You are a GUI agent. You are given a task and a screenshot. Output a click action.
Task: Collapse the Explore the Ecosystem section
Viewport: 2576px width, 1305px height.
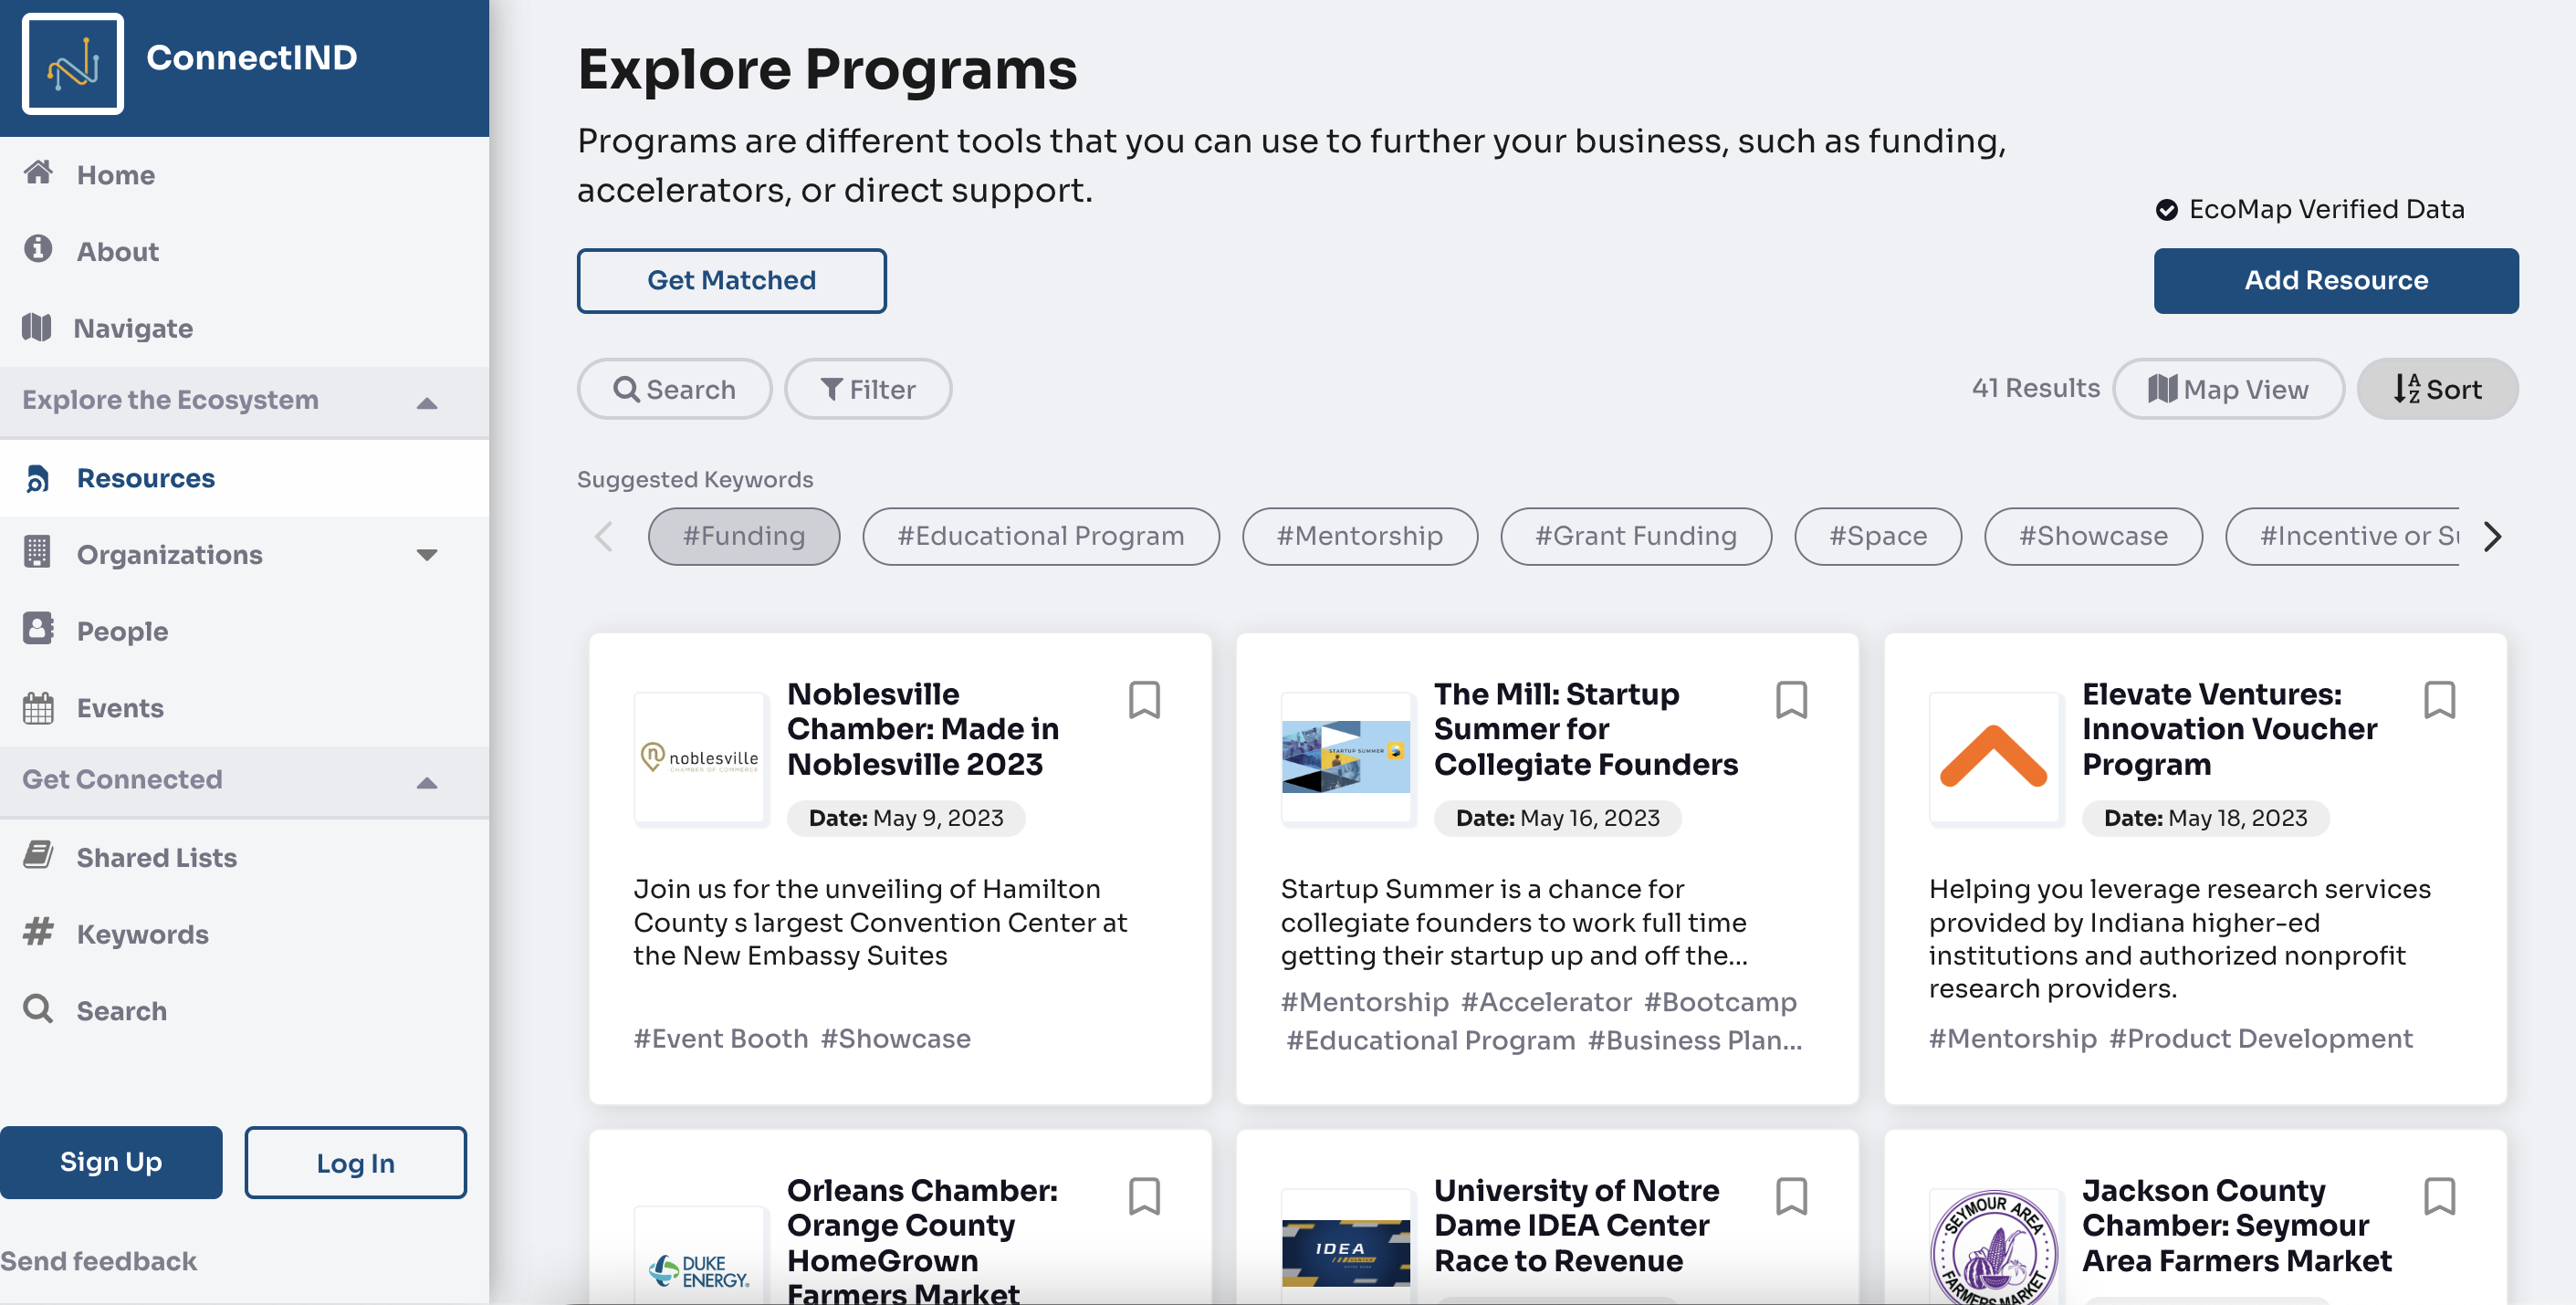tap(427, 402)
